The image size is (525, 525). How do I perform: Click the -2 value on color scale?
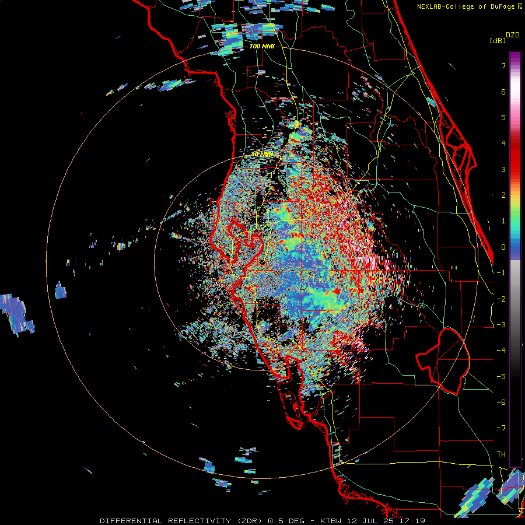501,299
